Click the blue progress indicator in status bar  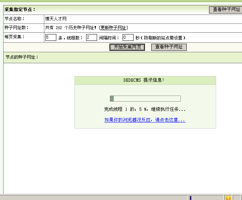click(191, 198)
